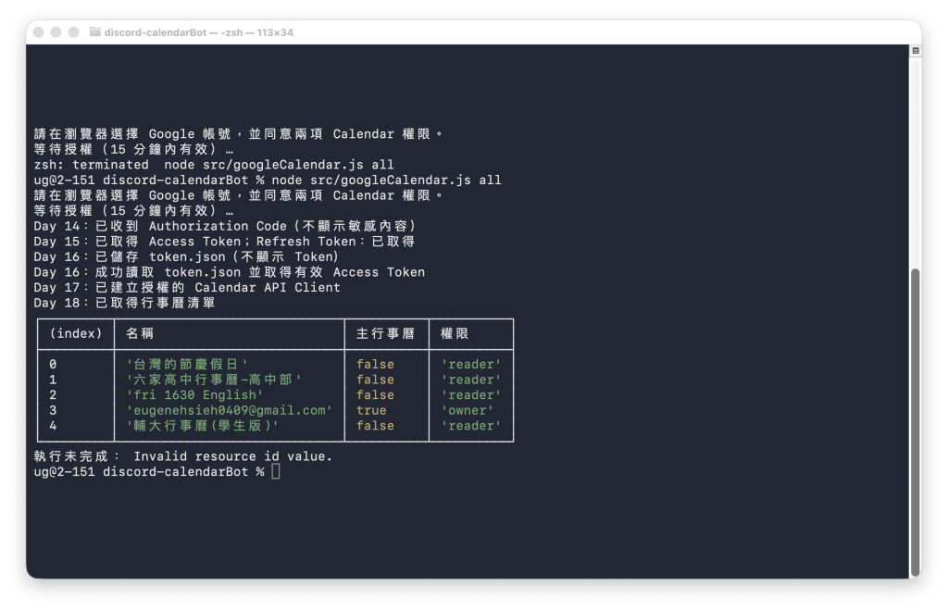The width and height of the screenshot is (948, 611).
Task: Click the "名稱" table header
Action: [140, 333]
